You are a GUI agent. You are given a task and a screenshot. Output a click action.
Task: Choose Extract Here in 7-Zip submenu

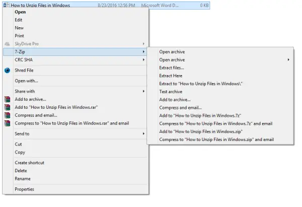(220, 76)
